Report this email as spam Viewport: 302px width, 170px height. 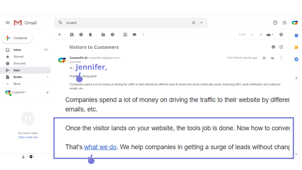[x=81, y=35]
